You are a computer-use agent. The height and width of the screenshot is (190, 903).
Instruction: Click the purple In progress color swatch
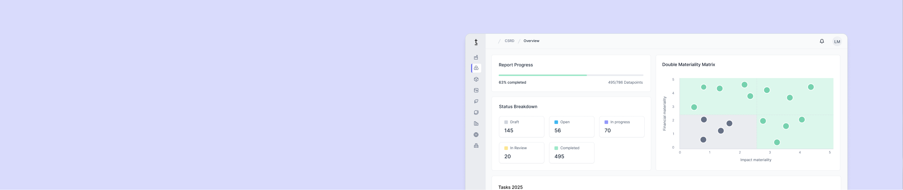(606, 122)
